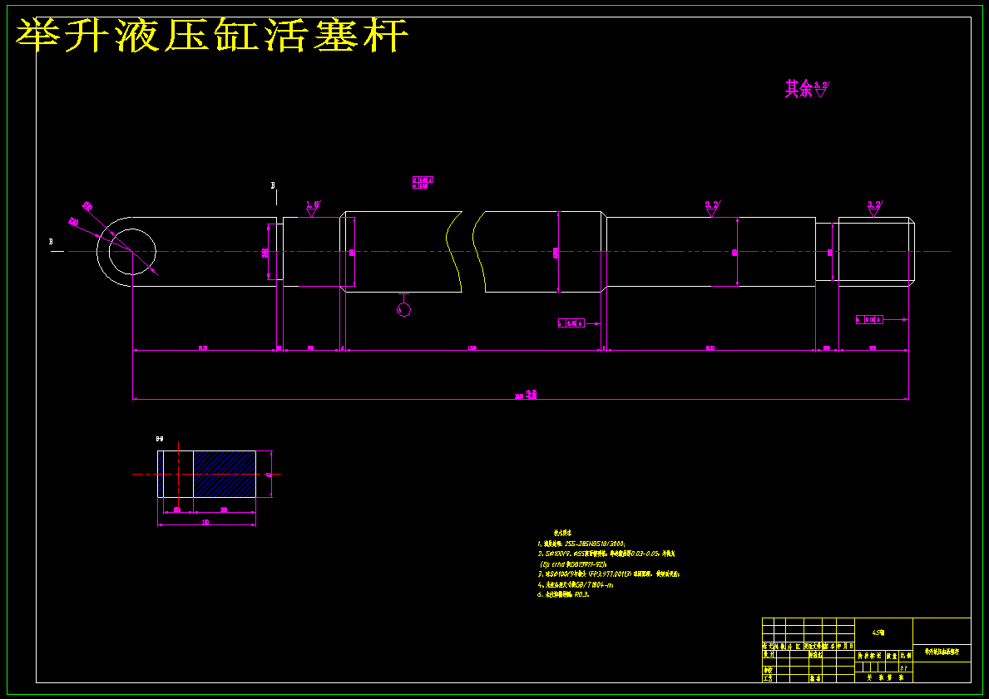
Task: Click the part name cell in title block
Action: coord(942,652)
